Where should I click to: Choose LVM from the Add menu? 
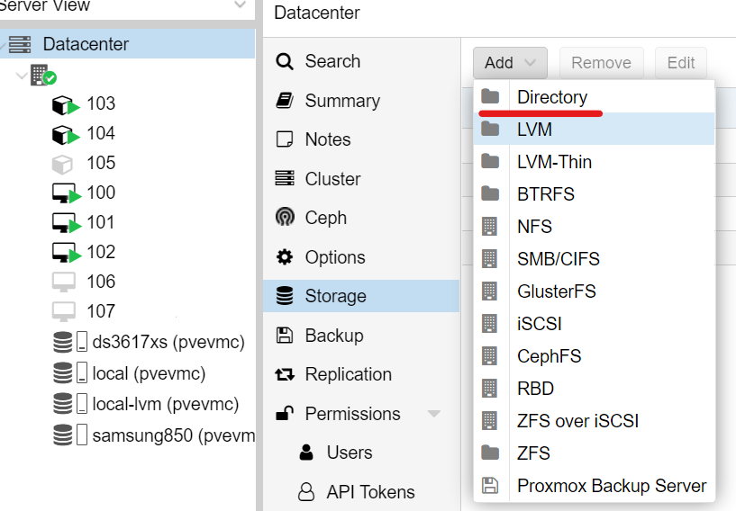[595, 130]
